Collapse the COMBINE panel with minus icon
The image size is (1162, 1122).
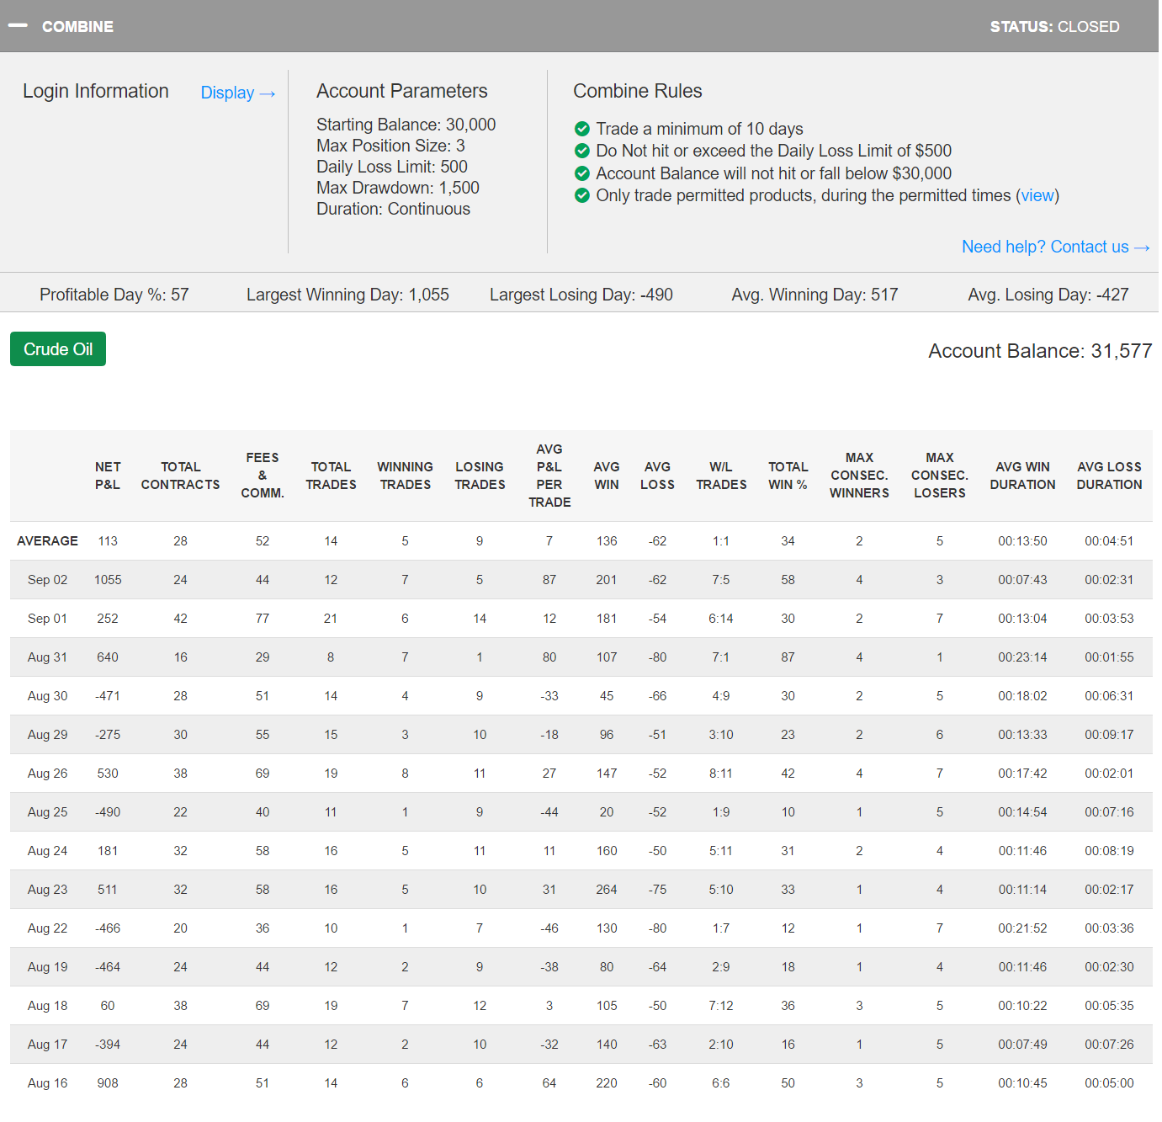18,26
